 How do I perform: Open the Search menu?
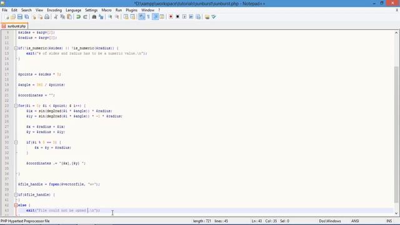coord(26,10)
